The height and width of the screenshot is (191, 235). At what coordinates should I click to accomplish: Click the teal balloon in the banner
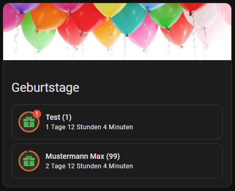(x=129, y=20)
